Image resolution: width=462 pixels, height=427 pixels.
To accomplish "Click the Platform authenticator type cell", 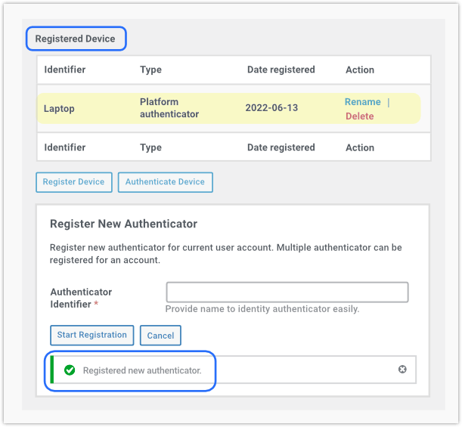I will 169,108.
